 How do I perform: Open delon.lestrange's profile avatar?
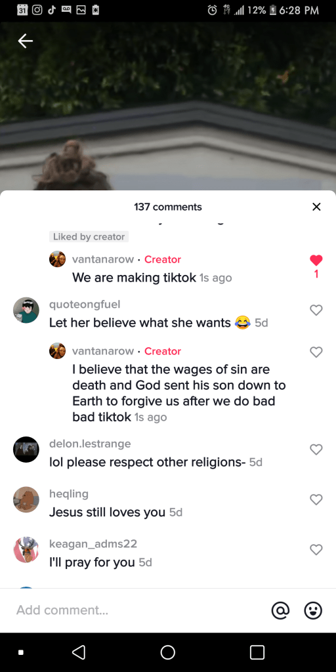26,449
